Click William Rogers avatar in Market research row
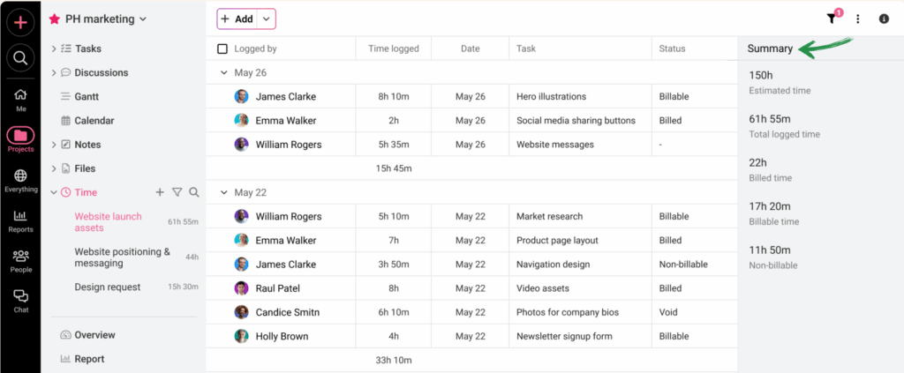This screenshot has width=904, height=373. [x=242, y=216]
